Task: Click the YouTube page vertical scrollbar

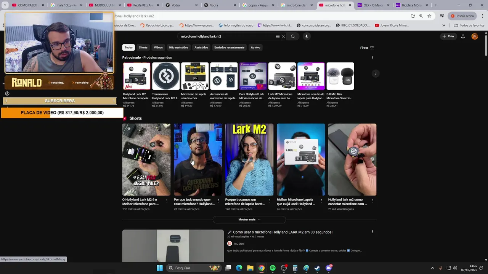Action: (486, 46)
